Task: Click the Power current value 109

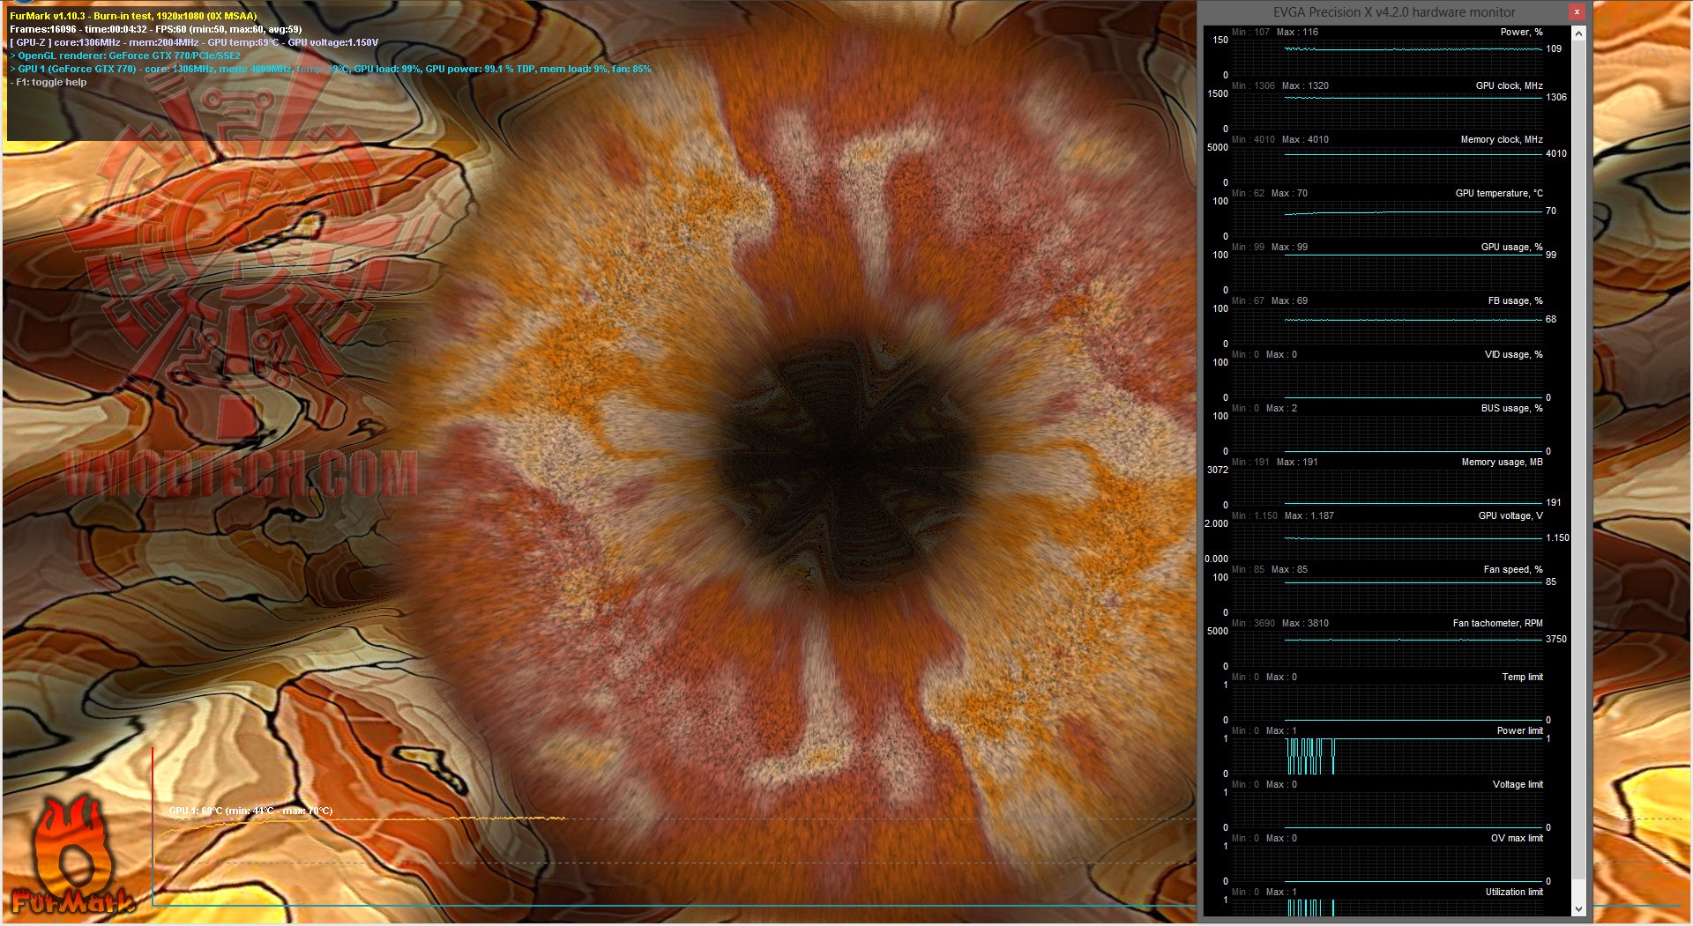Action: (x=1554, y=48)
